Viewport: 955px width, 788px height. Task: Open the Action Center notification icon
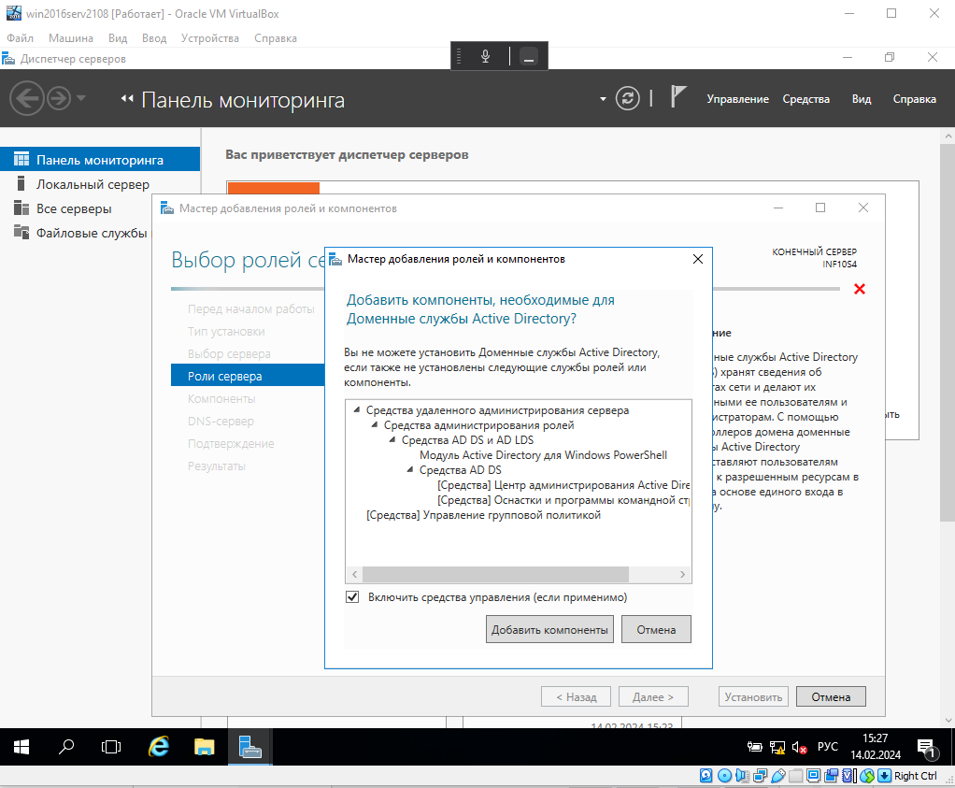coord(926,748)
